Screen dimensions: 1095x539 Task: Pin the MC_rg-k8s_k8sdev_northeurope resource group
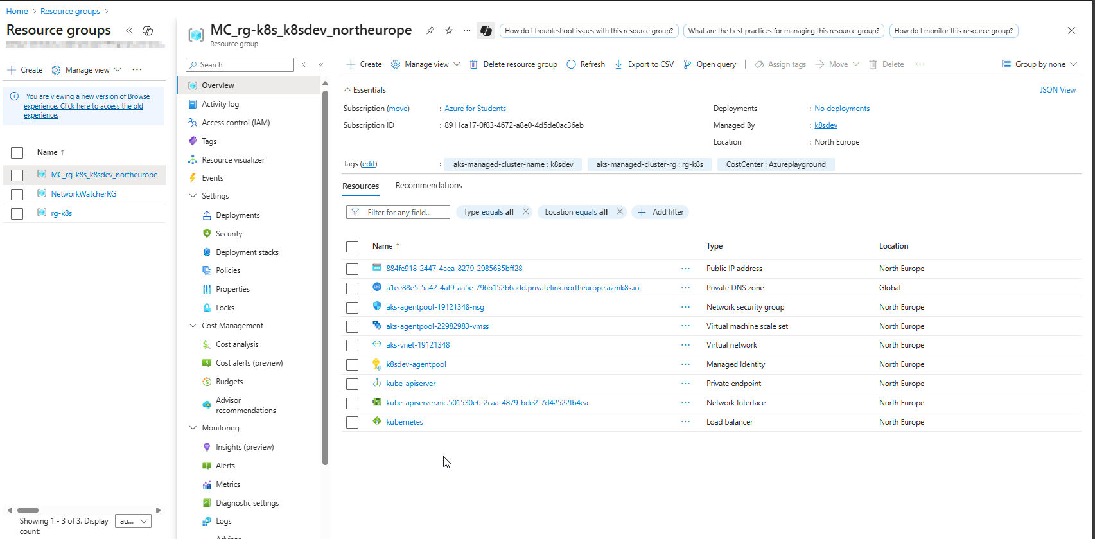pyautogui.click(x=430, y=31)
